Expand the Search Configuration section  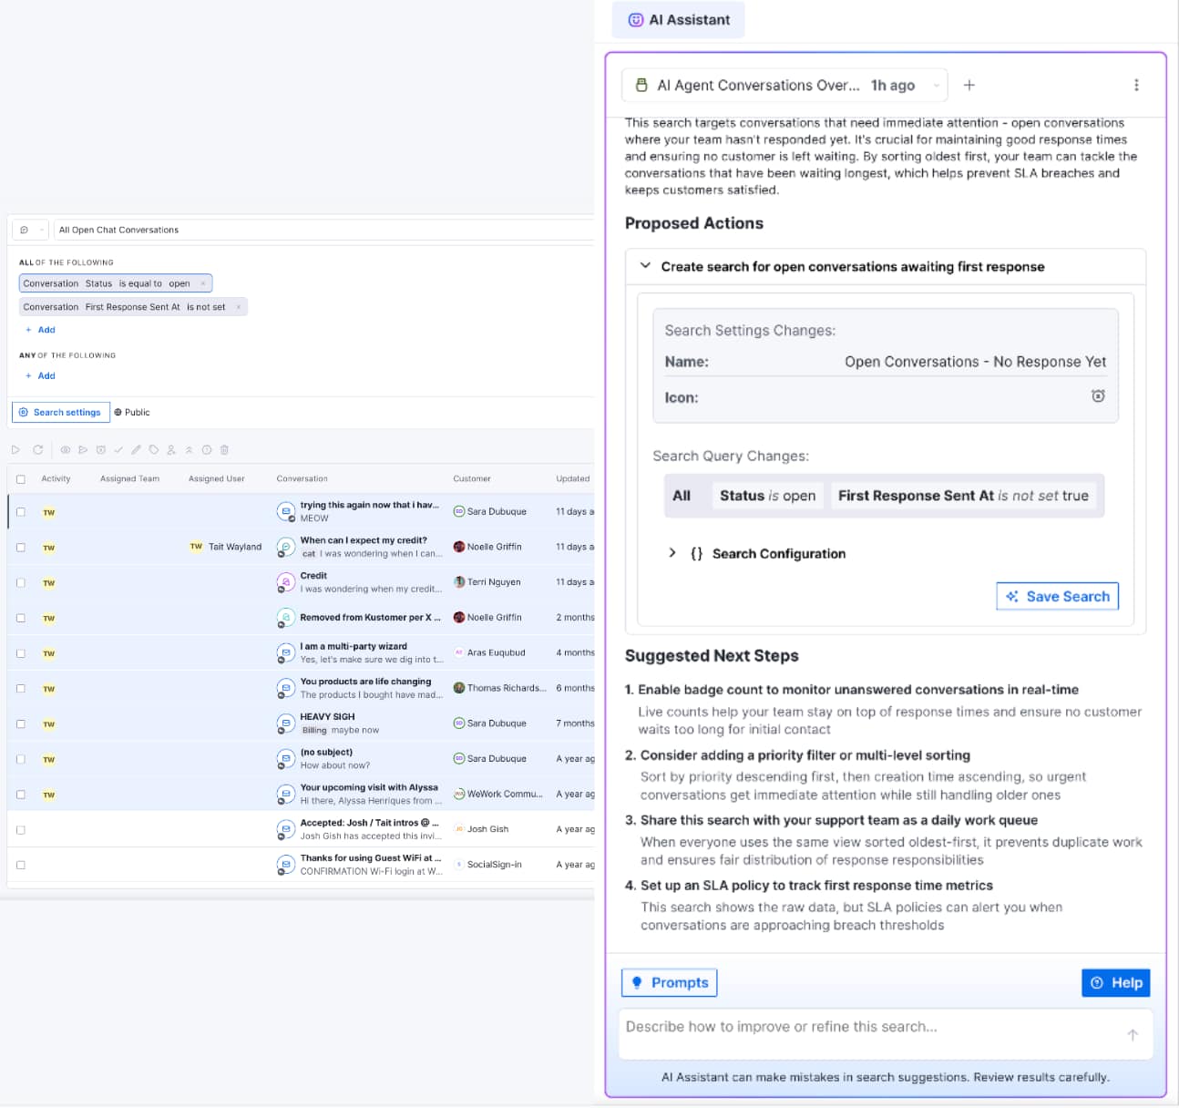(672, 553)
